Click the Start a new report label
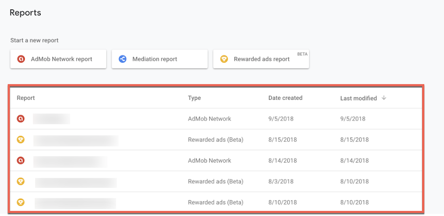Viewport: 444px width, 216px height. pos(34,41)
